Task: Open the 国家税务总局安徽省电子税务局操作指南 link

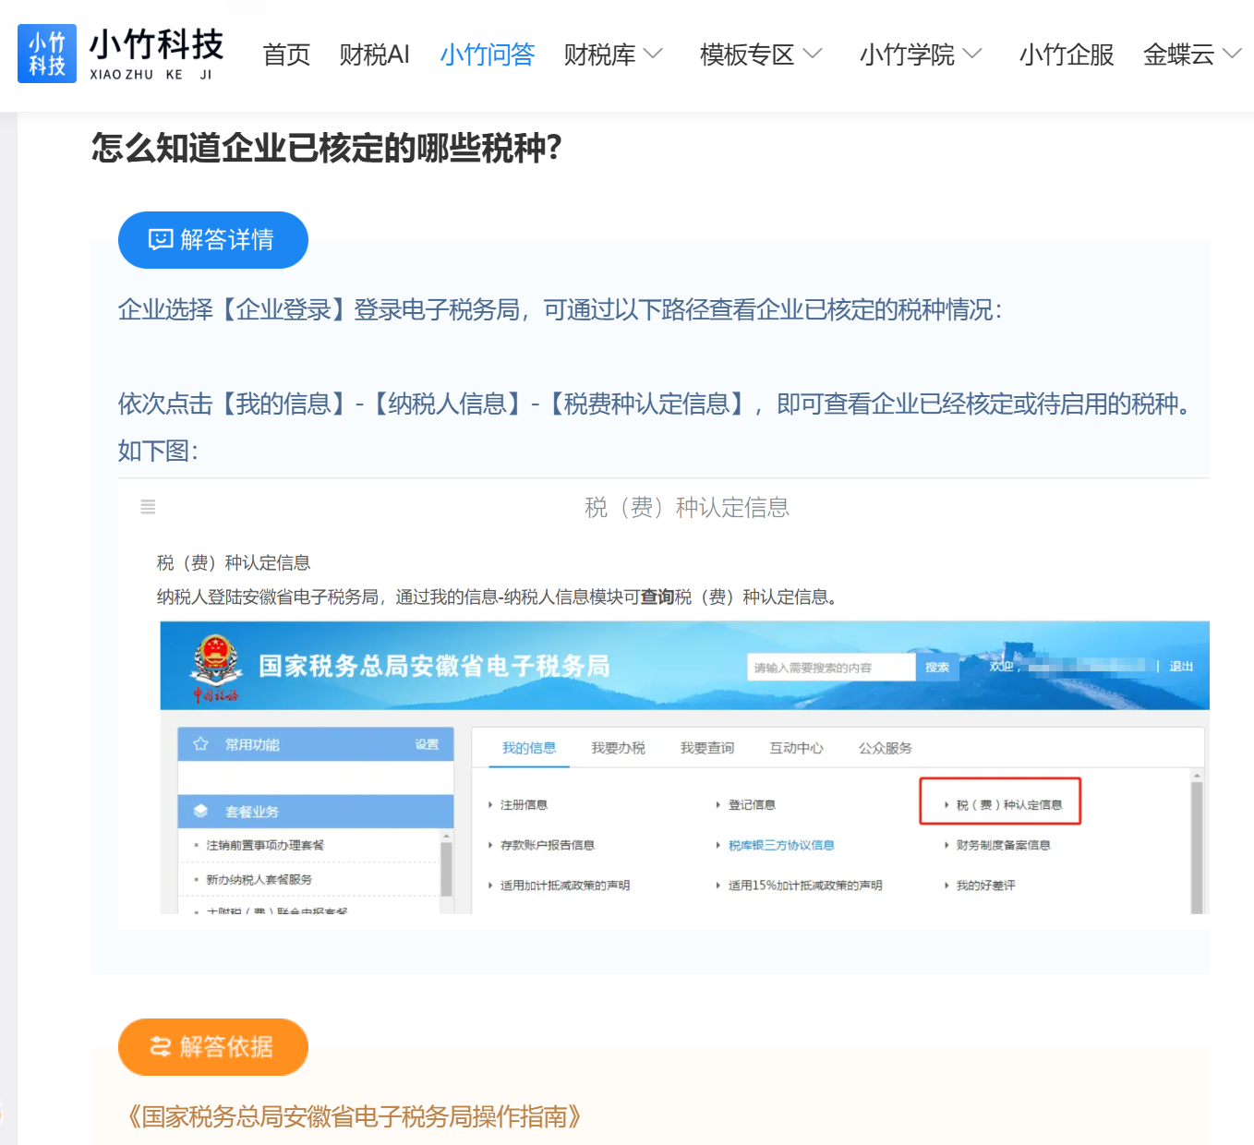Action: point(355,1117)
